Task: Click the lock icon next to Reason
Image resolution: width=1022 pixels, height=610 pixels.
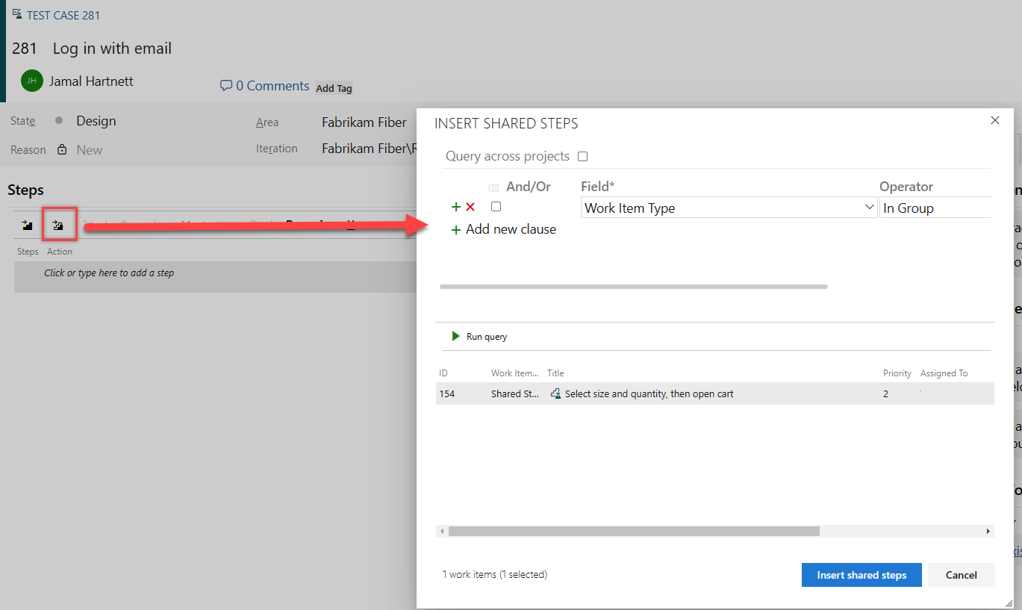Action: pos(62,149)
